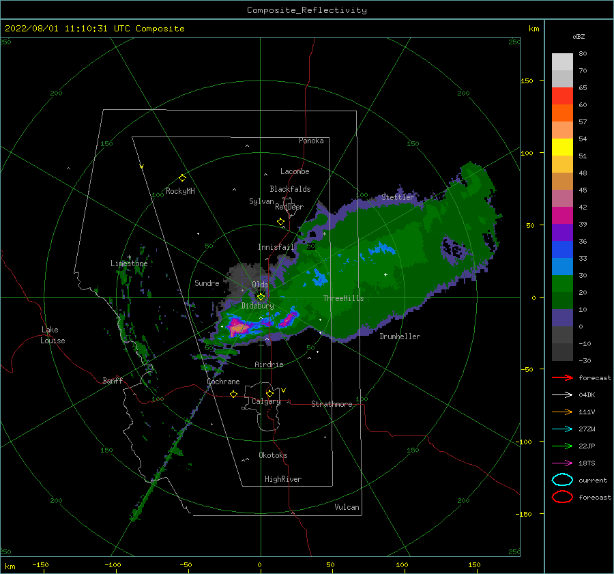Click the ThreeHills label
The image size is (614, 574).
343,298
